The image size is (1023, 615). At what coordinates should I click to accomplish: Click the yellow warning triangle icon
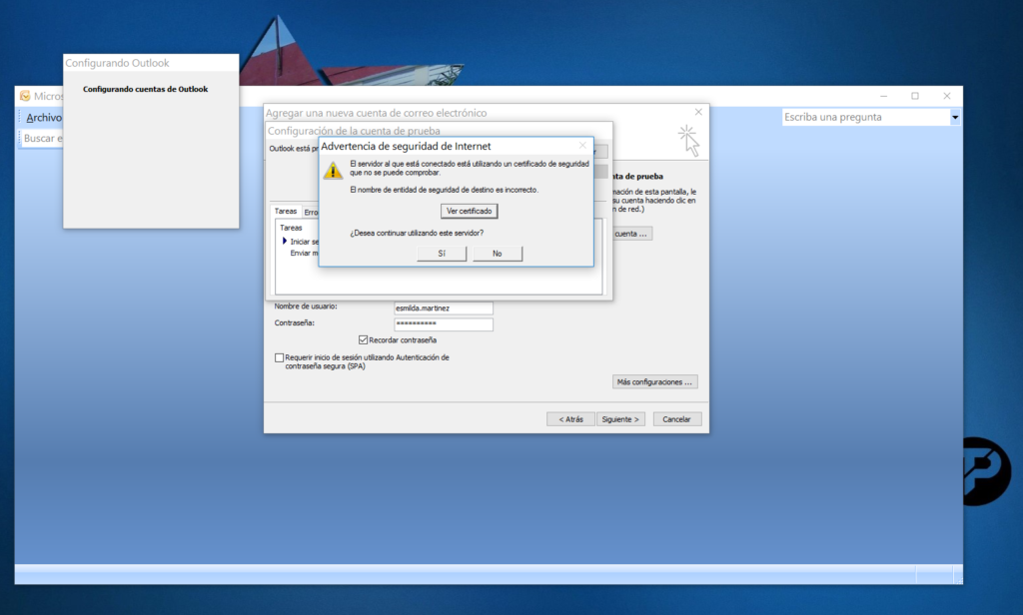tap(333, 170)
